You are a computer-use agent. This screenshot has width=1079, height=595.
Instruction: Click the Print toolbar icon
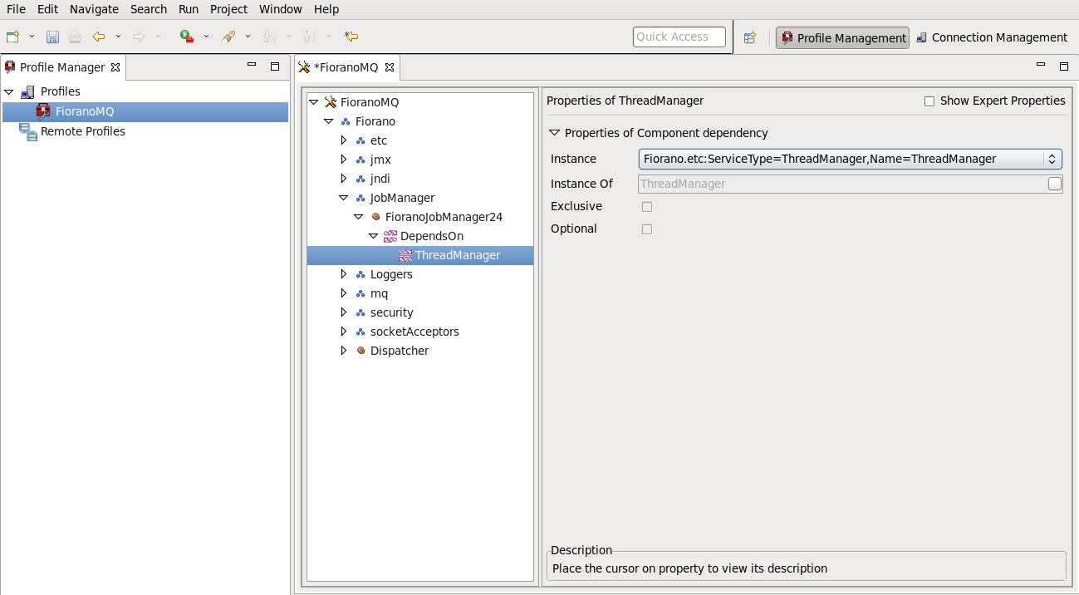pyautogui.click(x=75, y=37)
